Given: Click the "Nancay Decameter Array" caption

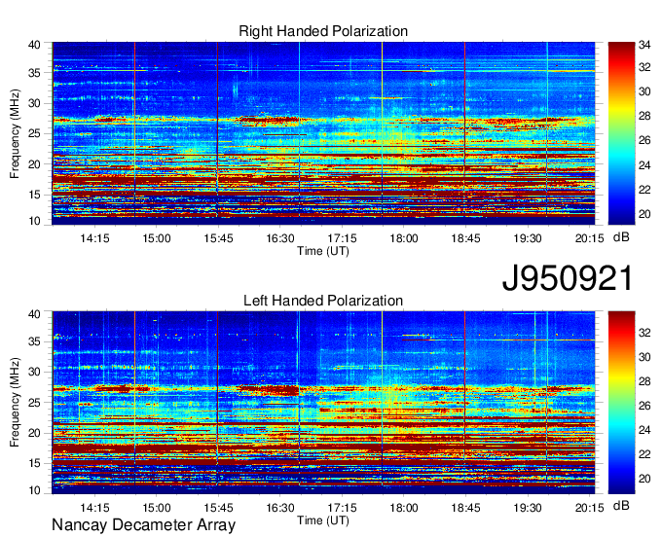Looking at the screenshot, I should coord(143,525).
